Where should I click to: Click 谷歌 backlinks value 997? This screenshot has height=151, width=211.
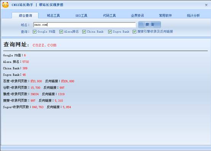62,88
